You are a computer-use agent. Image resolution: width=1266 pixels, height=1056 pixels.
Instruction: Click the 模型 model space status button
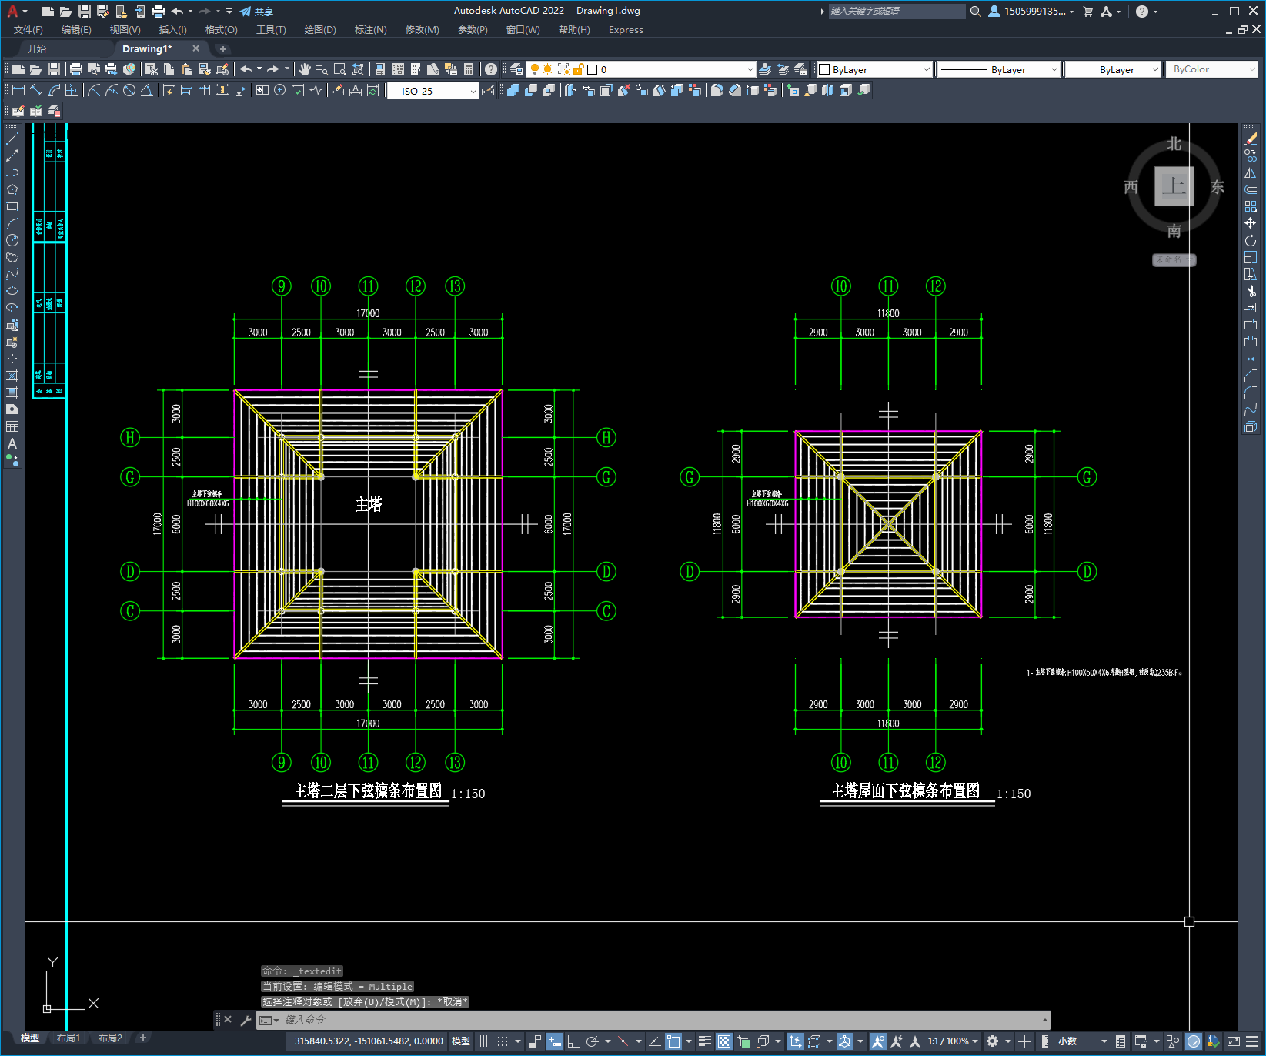(461, 1041)
